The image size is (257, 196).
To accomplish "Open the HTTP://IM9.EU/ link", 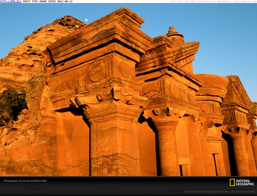I will tap(11, 2).
